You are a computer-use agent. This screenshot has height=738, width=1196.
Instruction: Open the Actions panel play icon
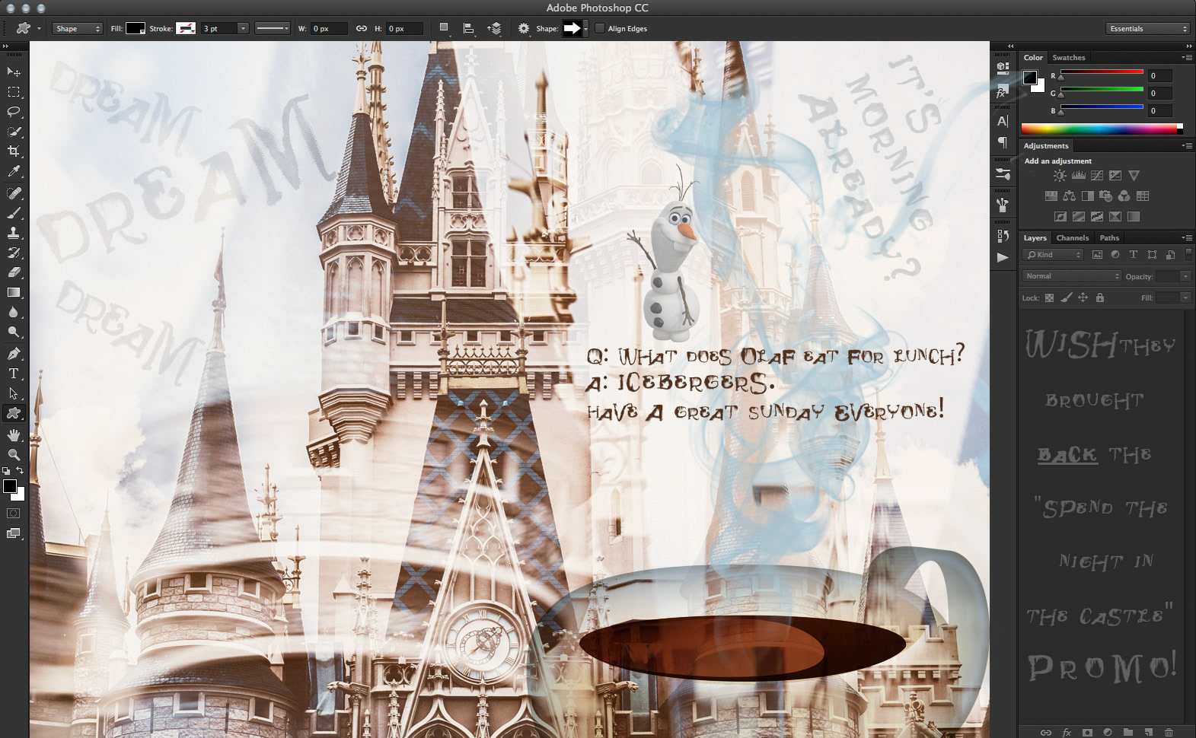(x=1003, y=257)
